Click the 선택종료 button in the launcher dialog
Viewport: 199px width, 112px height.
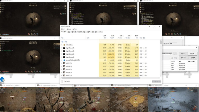[x=193, y=58]
